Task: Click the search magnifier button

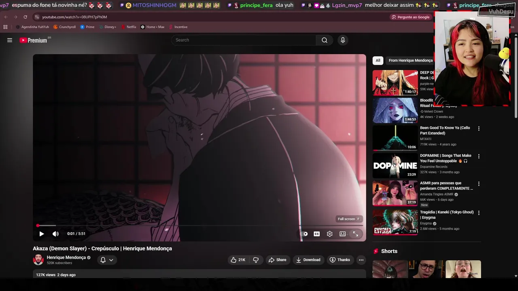Action: coord(325,40)
